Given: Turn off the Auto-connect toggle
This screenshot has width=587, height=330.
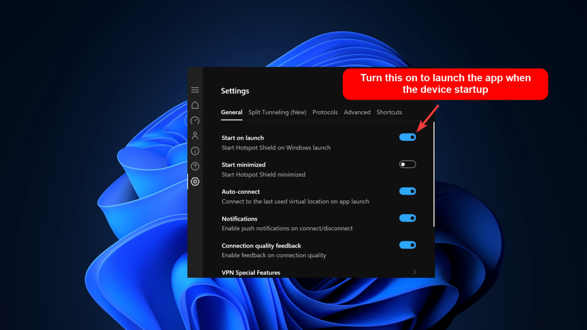Looking at the screenshot, I should 408,191.
